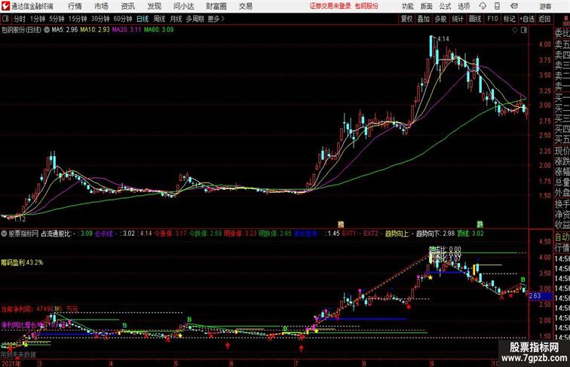Click the 4.14 high price label
Image resolution: width=570 pixels, height=367 pixels.
pos(443,39)
